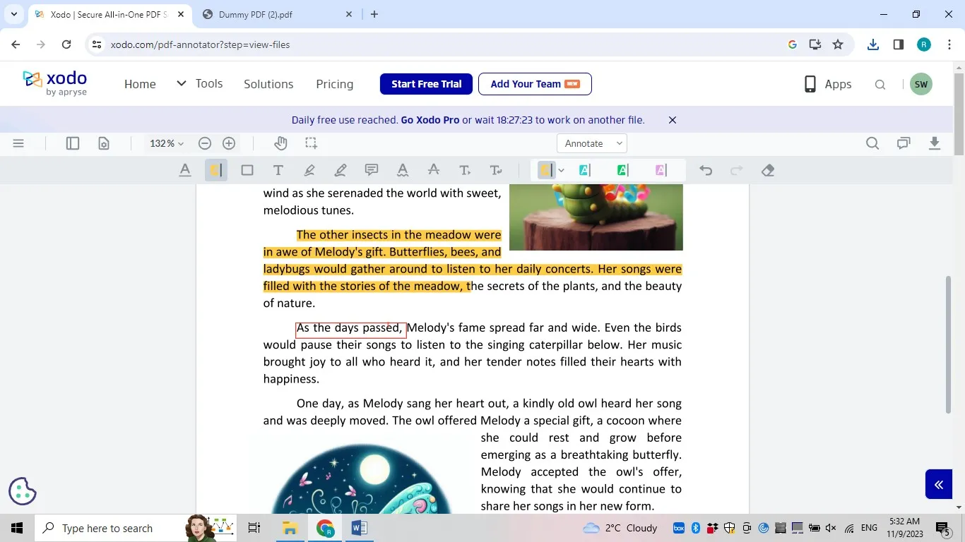965x542 pixels.
Task: Open the sticky note comment tool
Action: tap(370, 169)
